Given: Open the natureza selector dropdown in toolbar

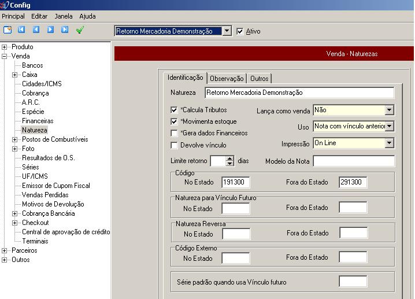Looking at the screenshot, I should point(227,31).
